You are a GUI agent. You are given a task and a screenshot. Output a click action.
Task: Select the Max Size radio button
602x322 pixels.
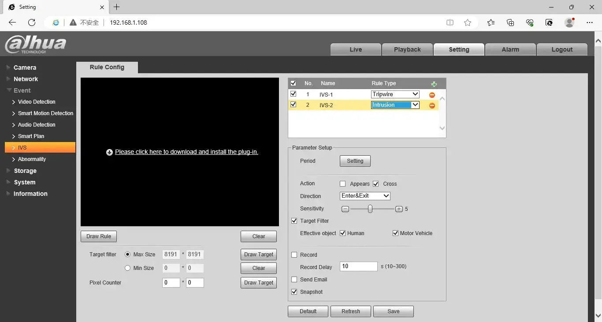[x=128, y=255]
